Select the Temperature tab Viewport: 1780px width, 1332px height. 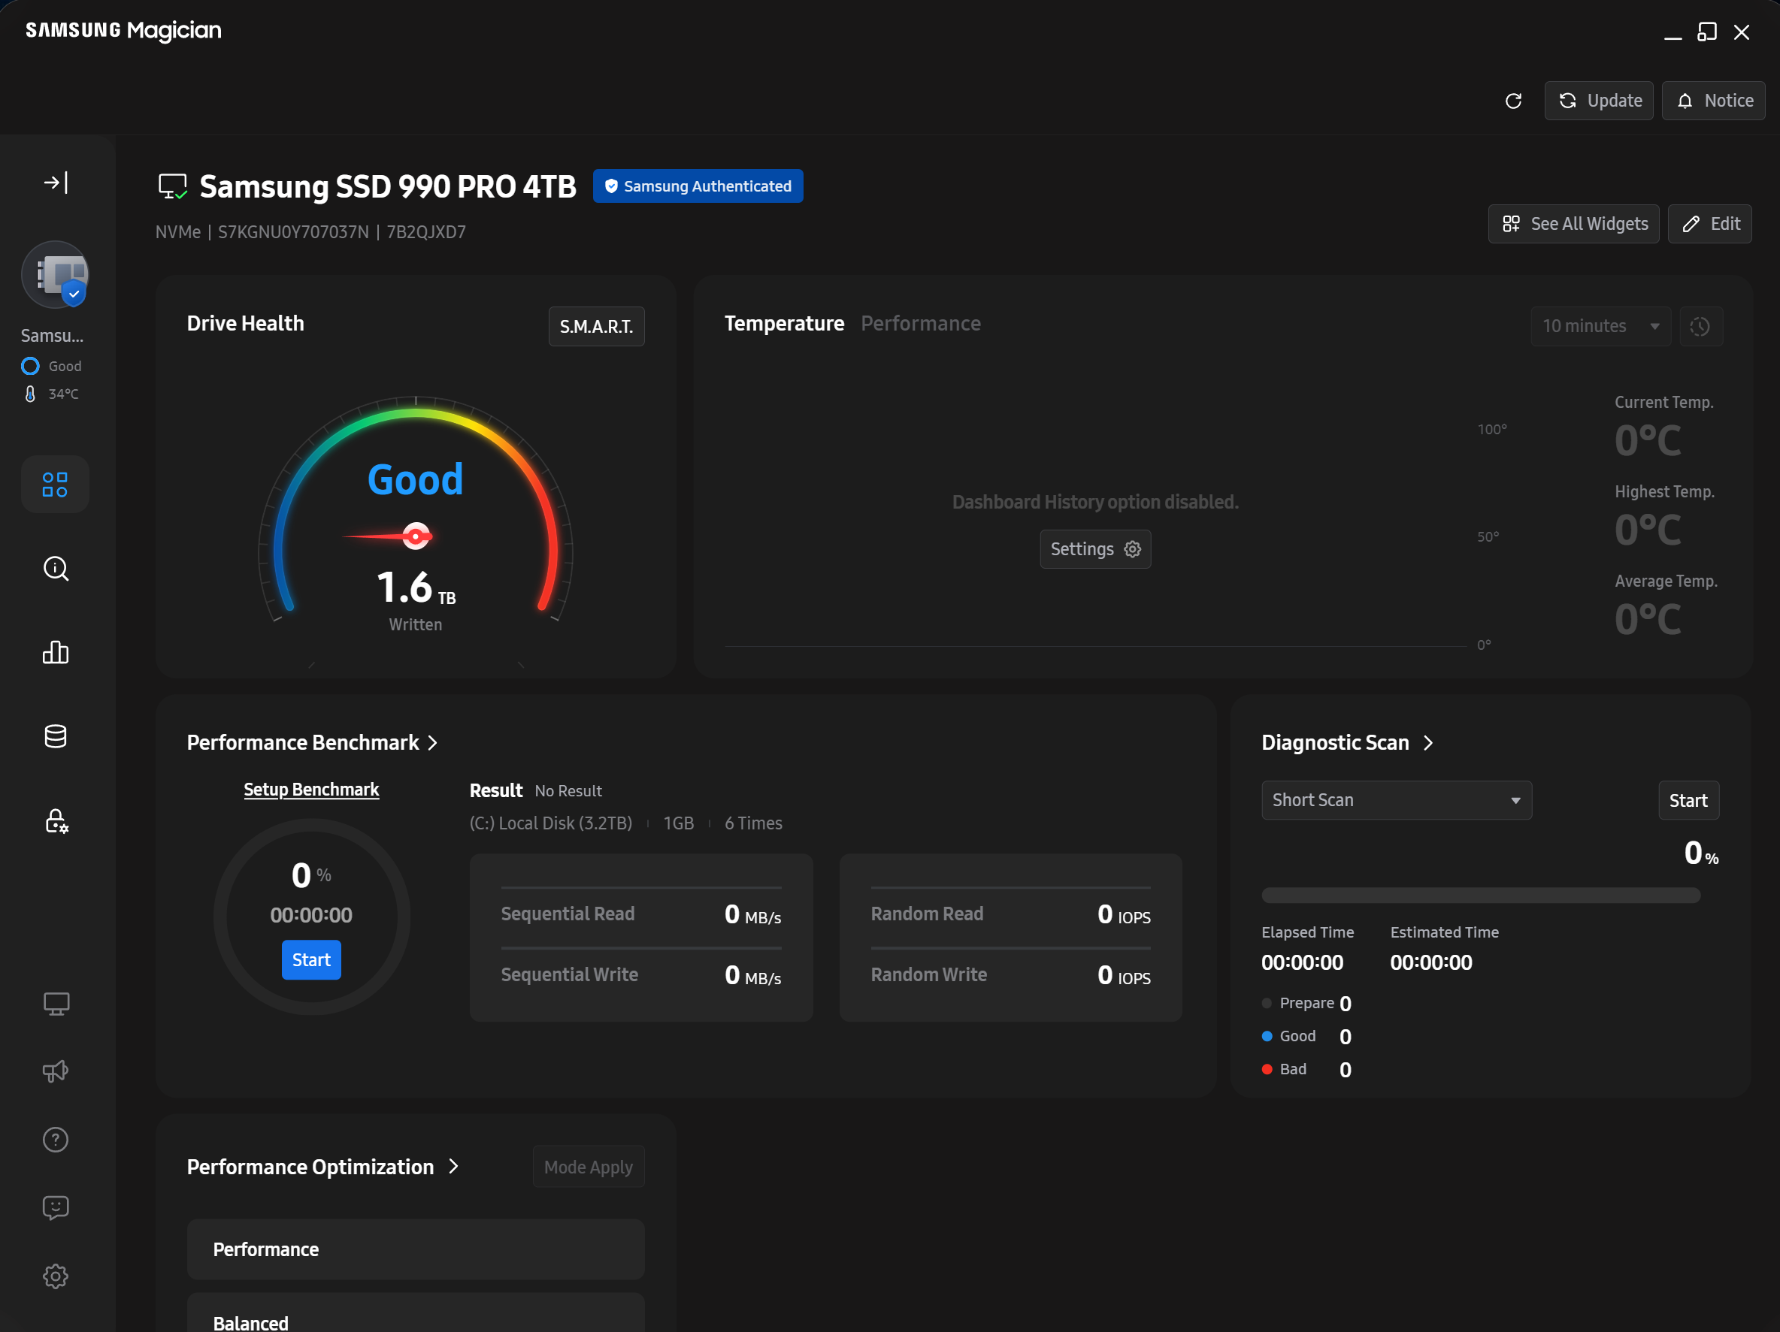coord(784,323)
